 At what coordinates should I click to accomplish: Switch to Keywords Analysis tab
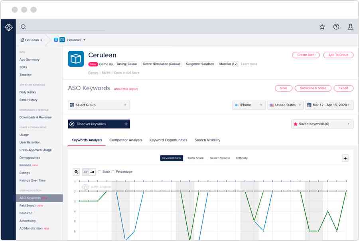[87, 140]
